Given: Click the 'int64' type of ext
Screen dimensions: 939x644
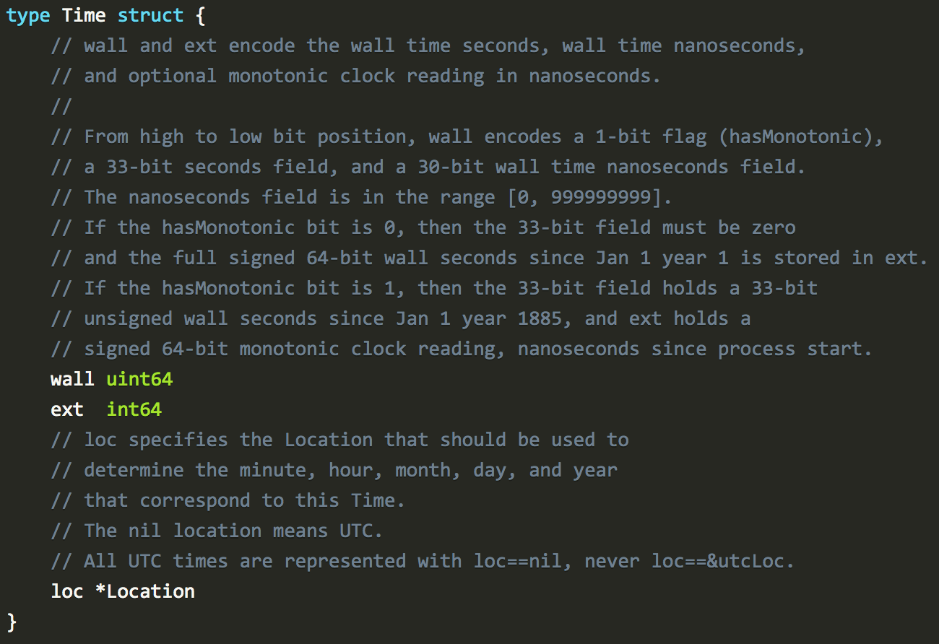Looking at the screenshot, I should pos(134,409).
